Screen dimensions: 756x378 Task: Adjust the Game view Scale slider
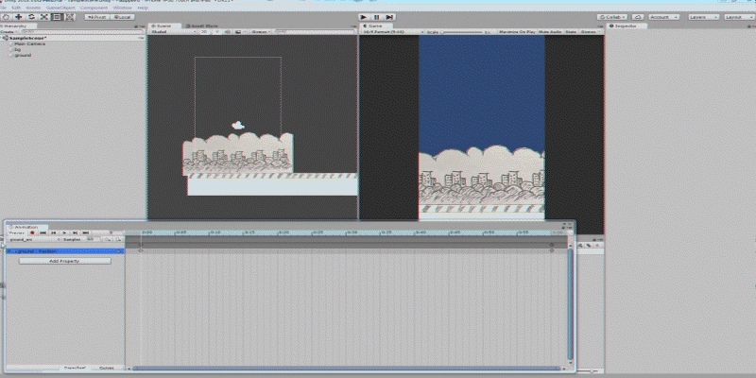[x=463, y=32]
